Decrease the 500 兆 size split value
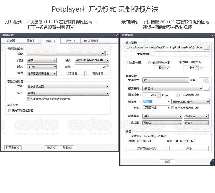This screenshot has width=215, height=193. [197, 69]
